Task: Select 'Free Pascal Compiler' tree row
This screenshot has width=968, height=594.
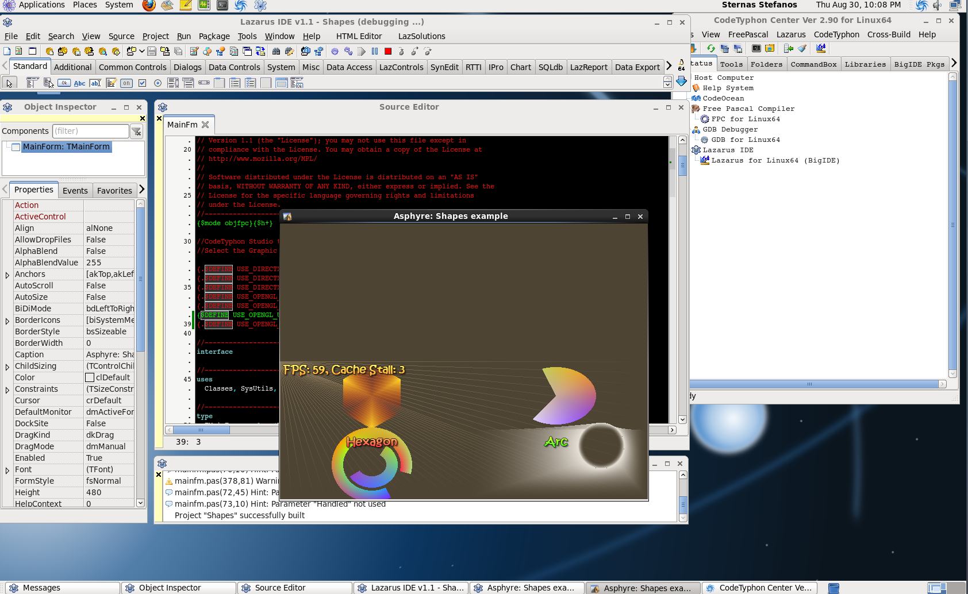Action: tap(748, 109)
